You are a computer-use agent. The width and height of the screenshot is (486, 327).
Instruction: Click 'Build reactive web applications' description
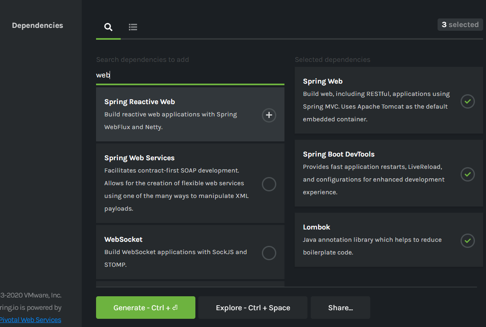[x=170, y=120]
